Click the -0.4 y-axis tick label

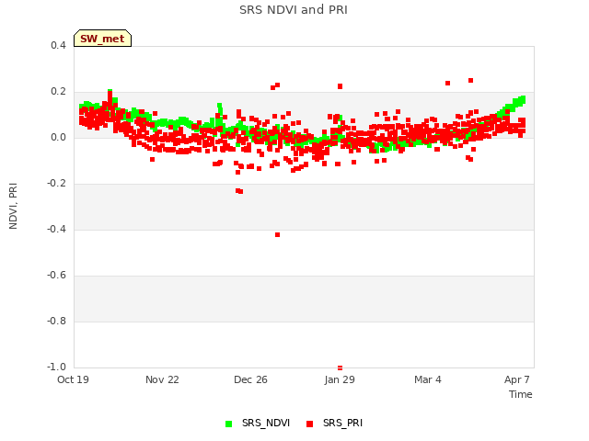pos(56,229)
